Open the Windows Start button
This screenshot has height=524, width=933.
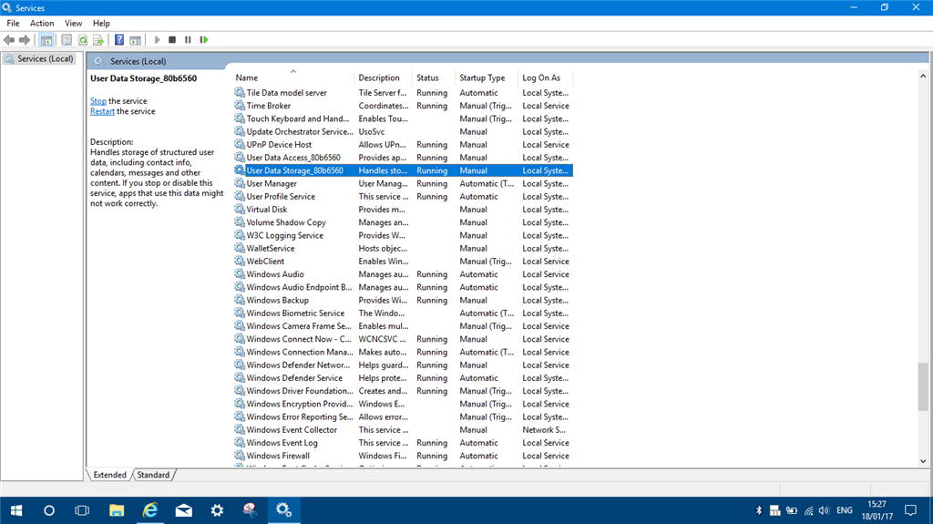click(16, 511)
